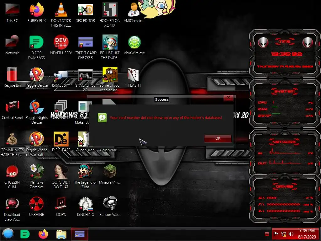321x241 pixels.
Task: Select the This PC desktop icon
Action: point(12,12)
